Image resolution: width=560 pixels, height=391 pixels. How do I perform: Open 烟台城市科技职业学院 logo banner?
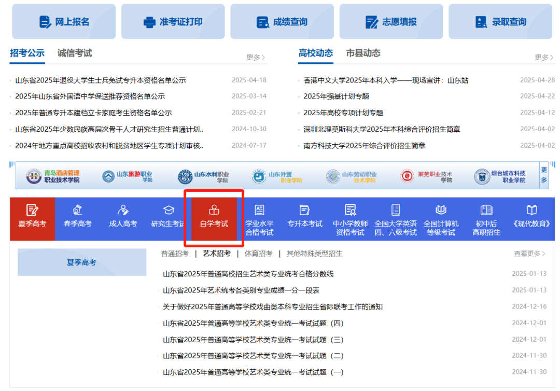(x=500, y=176)
